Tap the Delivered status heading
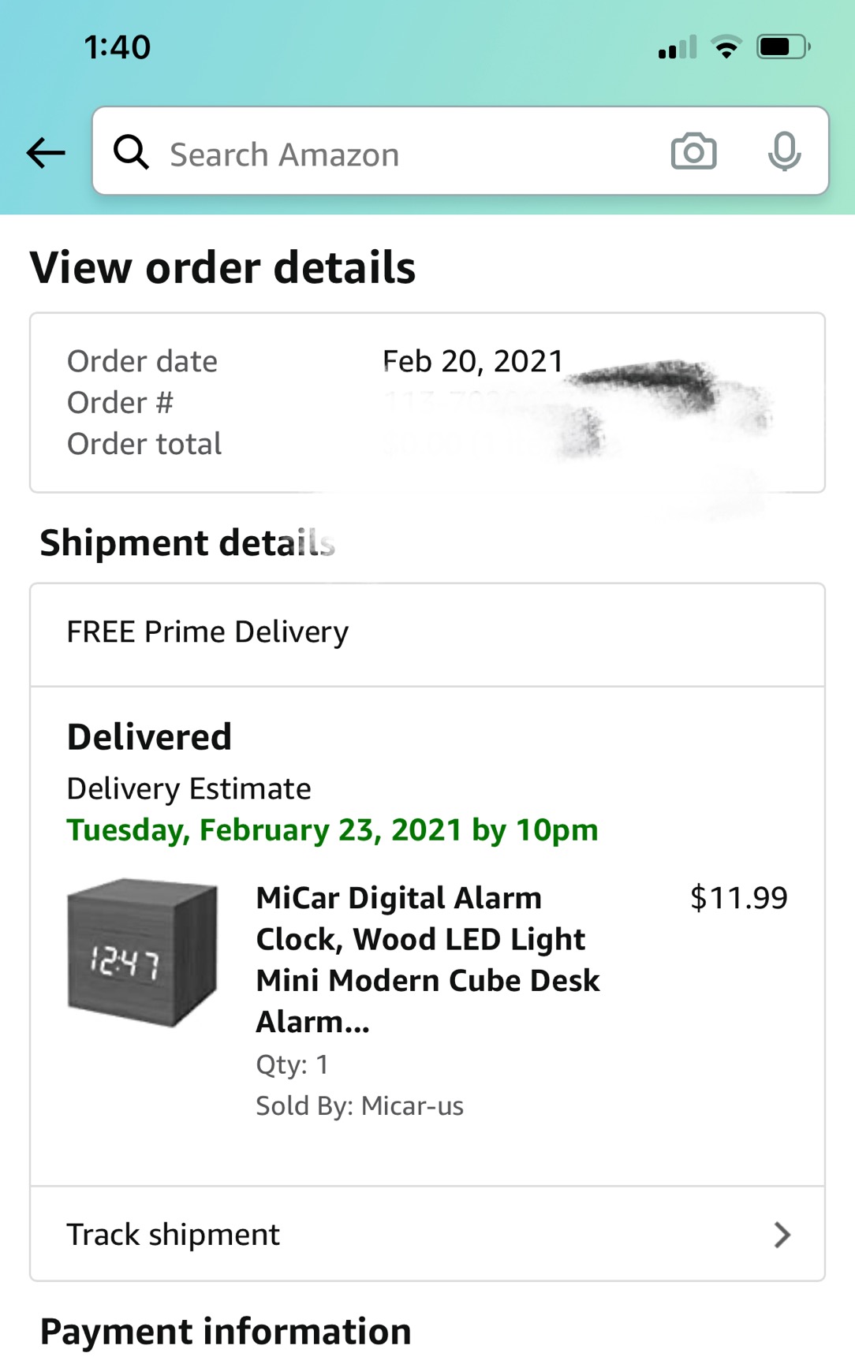The image size is (855, 1364). 150,737
